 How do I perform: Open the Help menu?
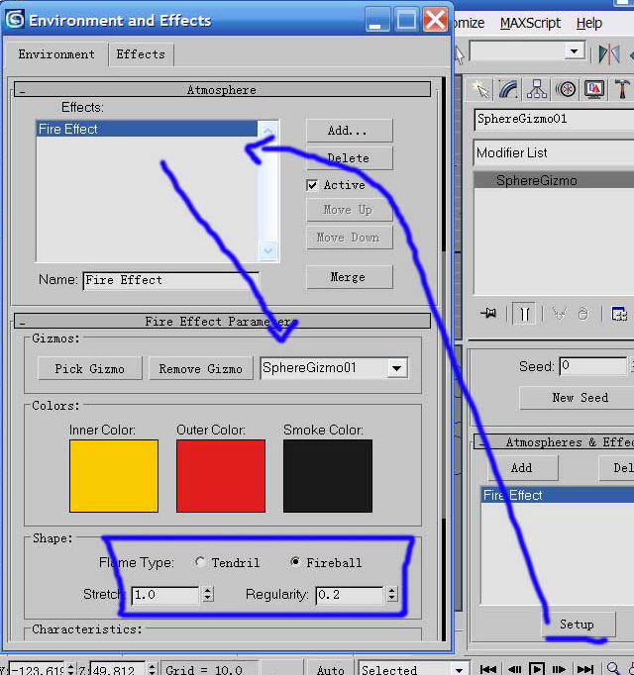click(588, 23)
